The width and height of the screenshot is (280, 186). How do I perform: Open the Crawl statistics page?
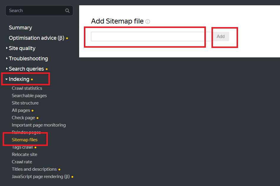pos(27,88)
